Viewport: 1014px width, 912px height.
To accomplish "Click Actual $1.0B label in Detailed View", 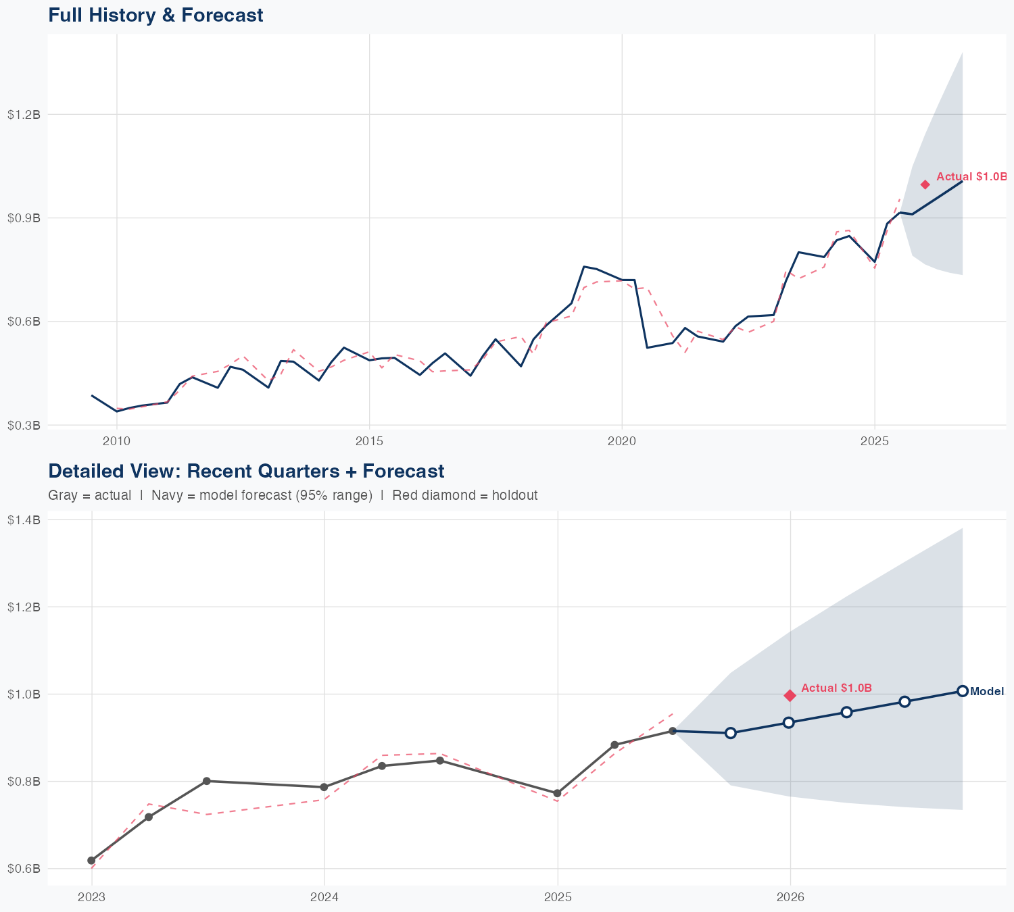I will coord(836,688).
